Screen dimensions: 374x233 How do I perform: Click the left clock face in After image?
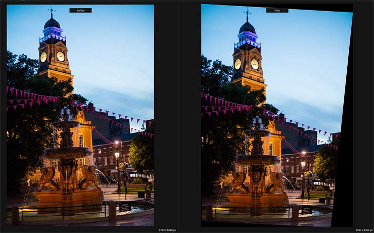(238, 64)
